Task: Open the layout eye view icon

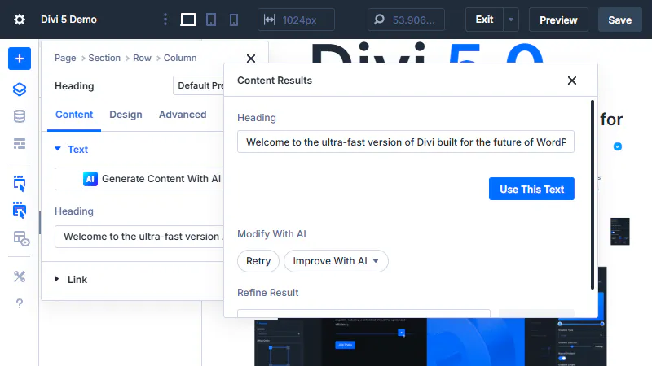Action: pos(21,238)
